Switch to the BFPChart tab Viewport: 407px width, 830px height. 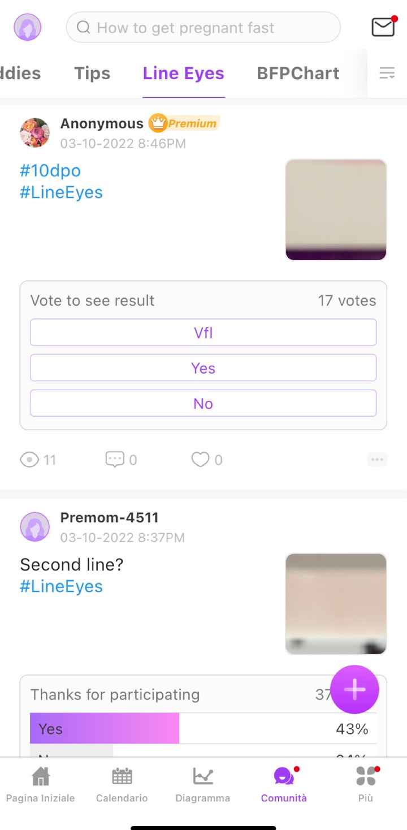pos(298,74)
